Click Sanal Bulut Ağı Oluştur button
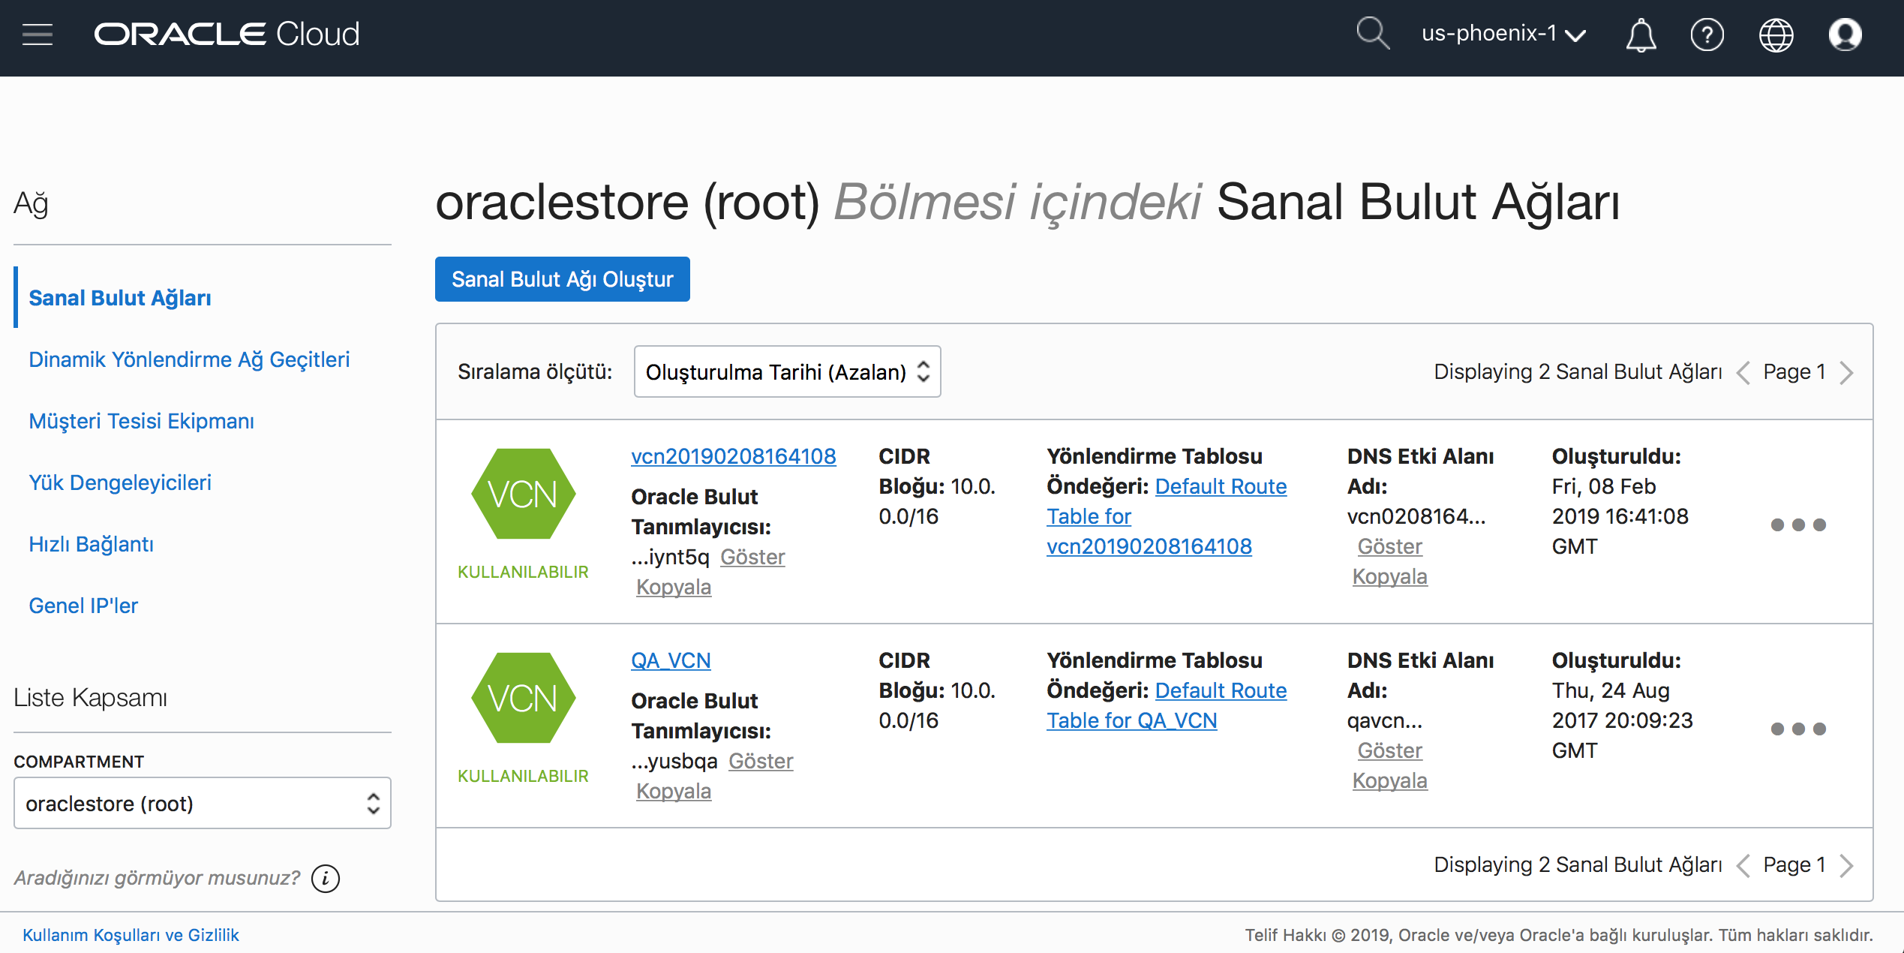This screenshot has width=1904, height=953. pyautogui.click(x=562, y=279)
